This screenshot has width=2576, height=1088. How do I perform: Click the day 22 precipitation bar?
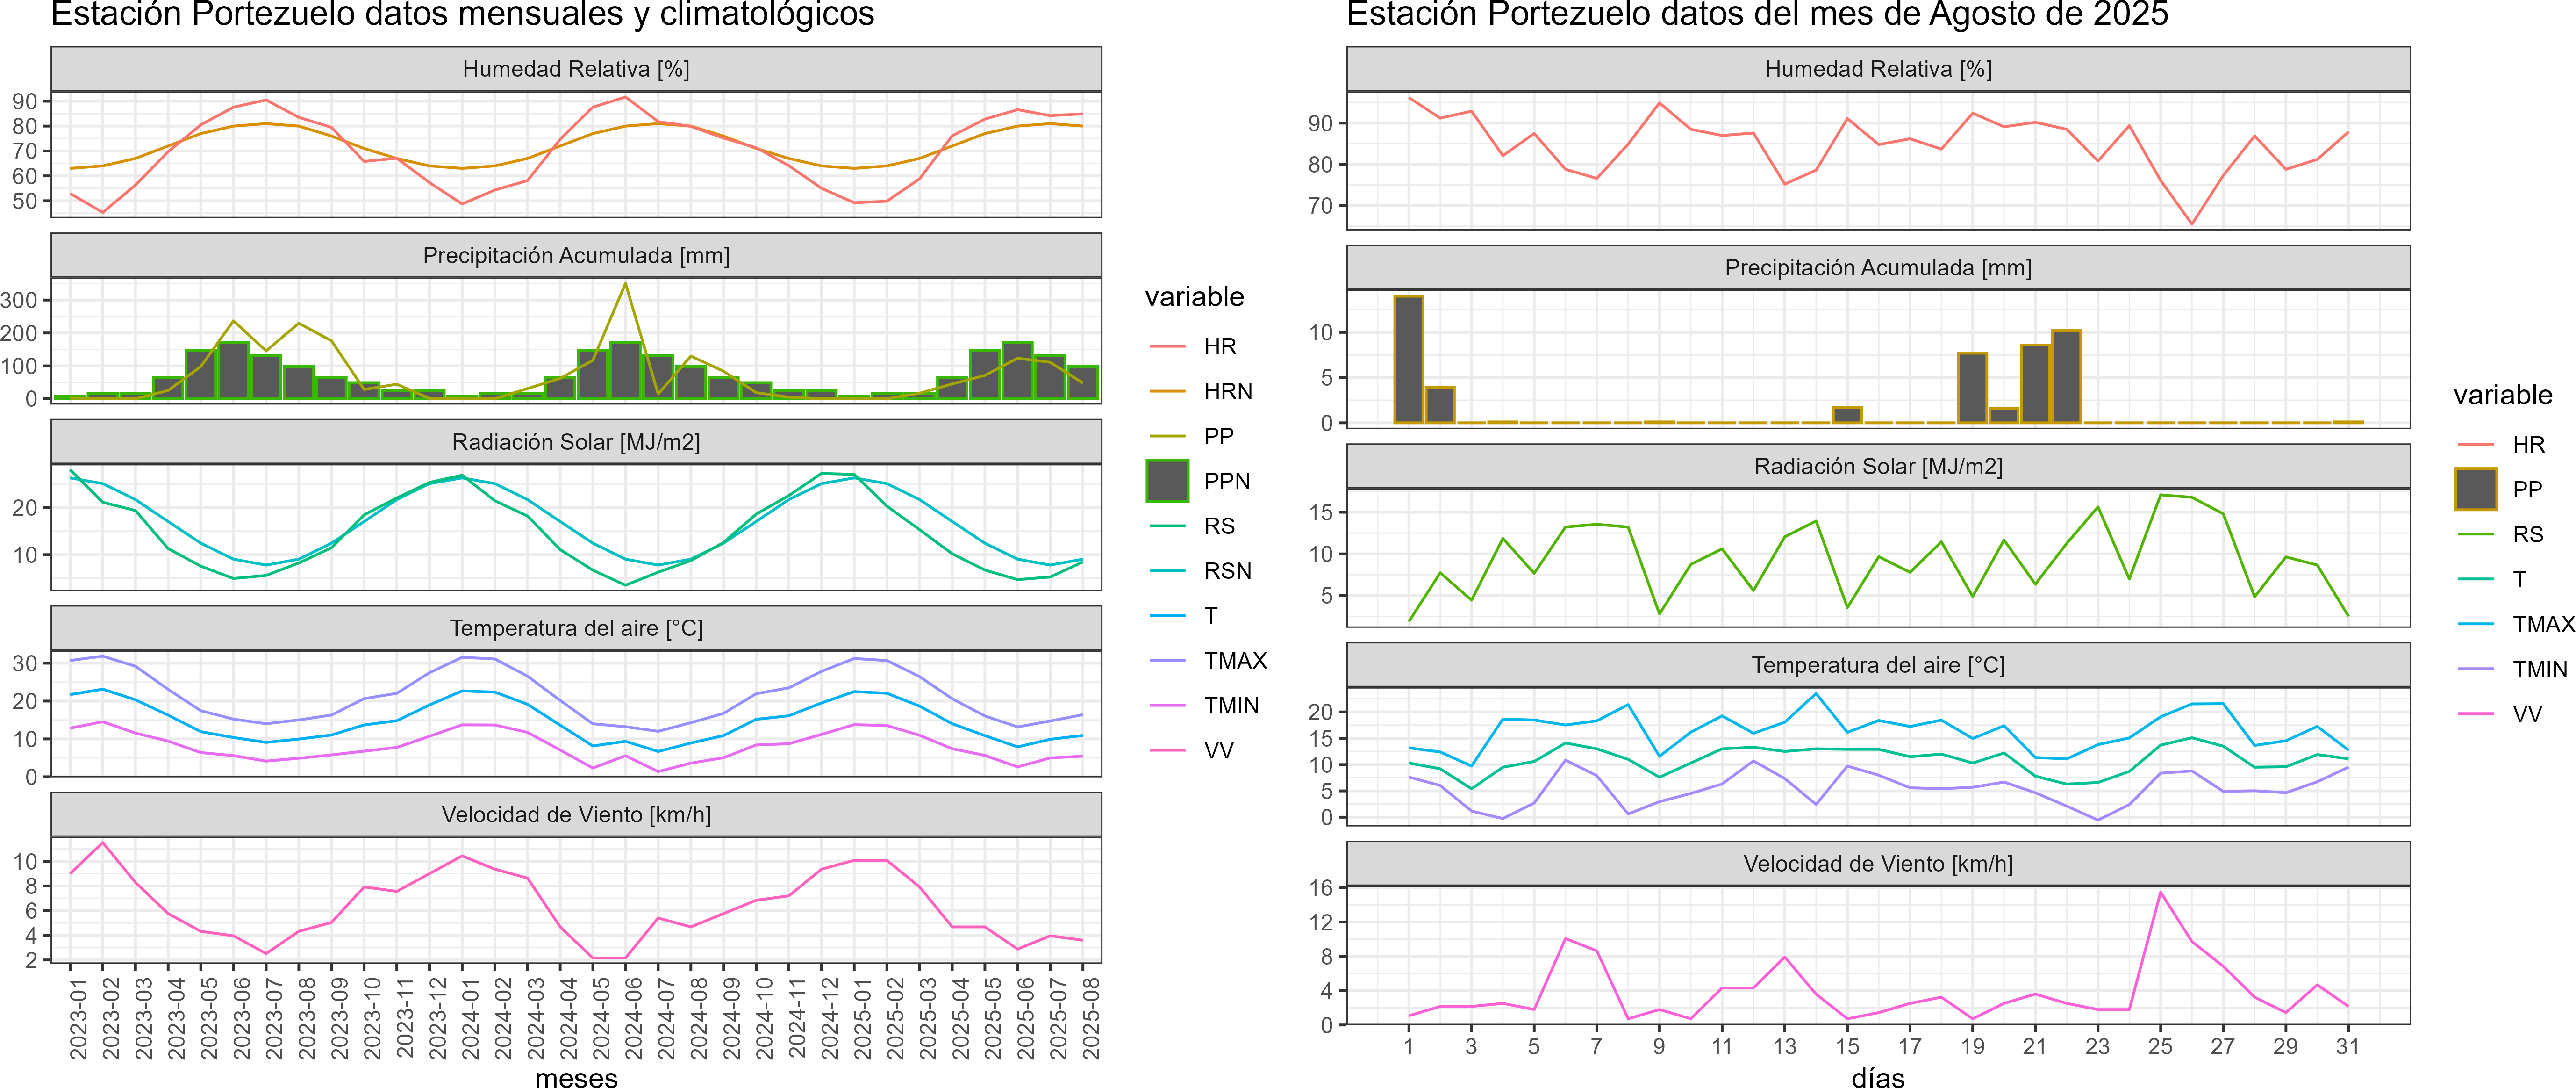point(2066,377)
